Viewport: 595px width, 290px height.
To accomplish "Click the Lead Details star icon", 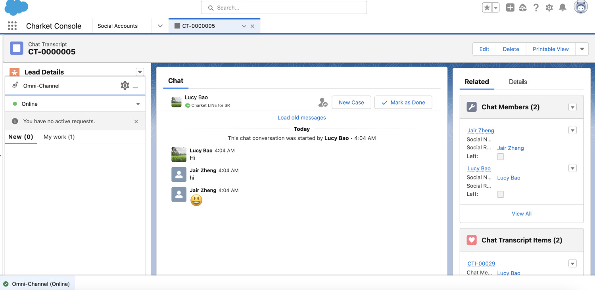I will 15,72.
